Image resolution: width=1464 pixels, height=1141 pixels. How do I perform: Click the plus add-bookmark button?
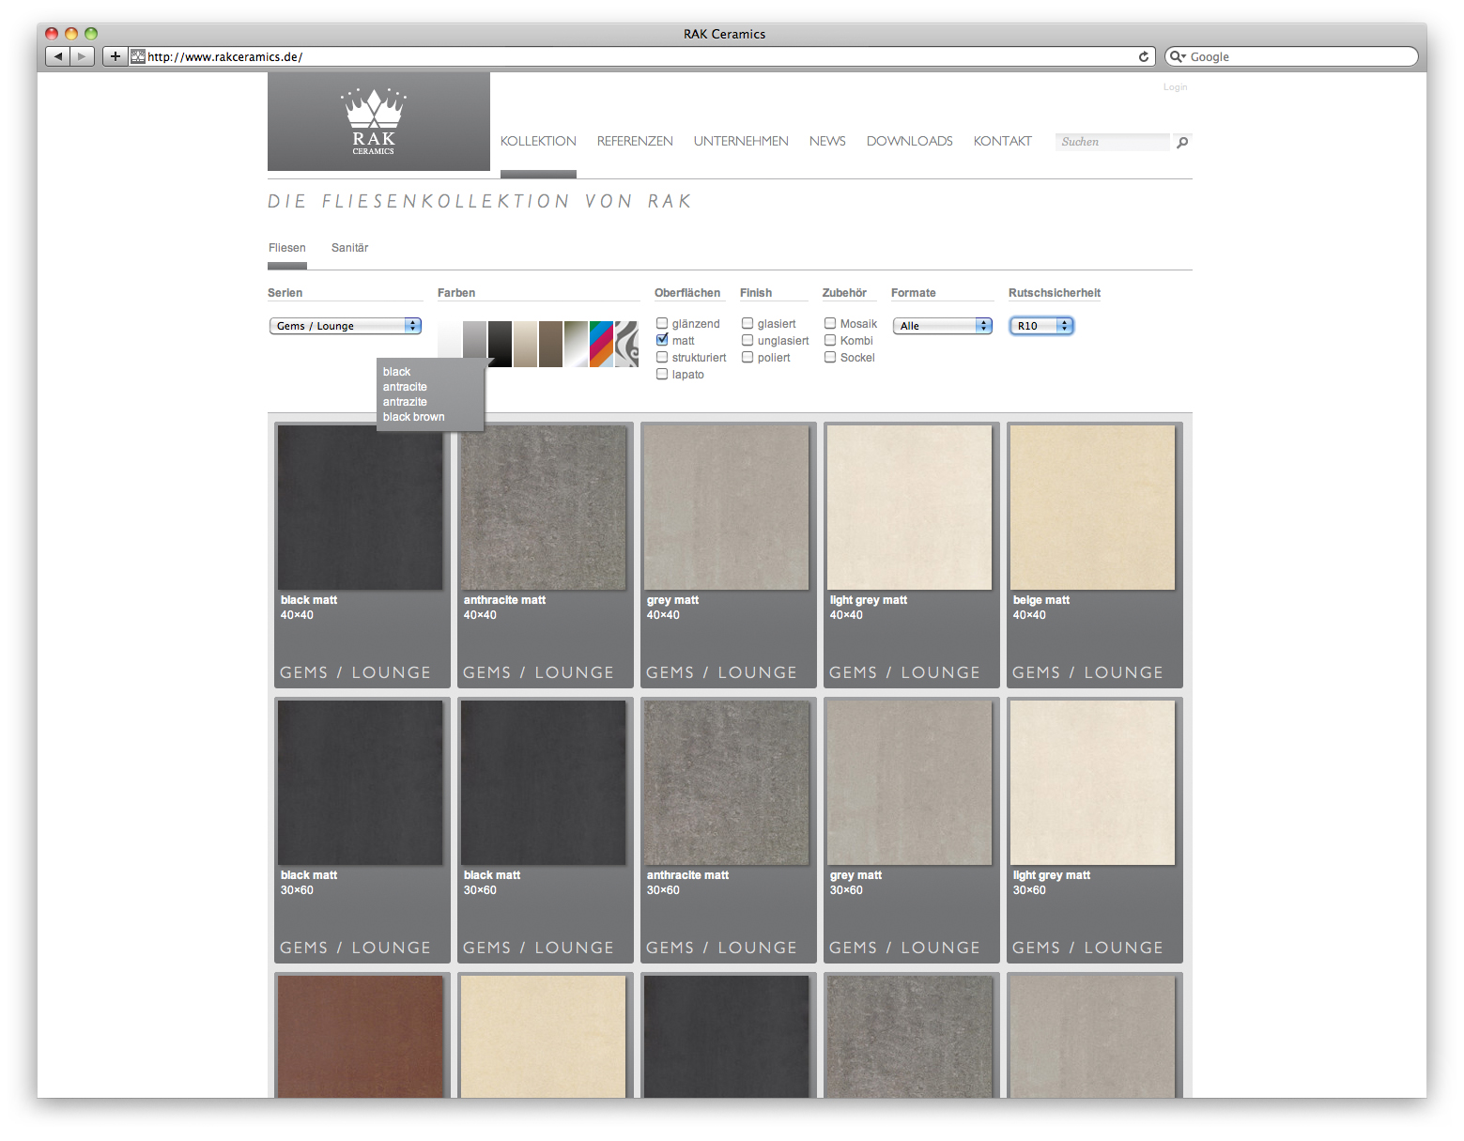click(x=115, y=56)
